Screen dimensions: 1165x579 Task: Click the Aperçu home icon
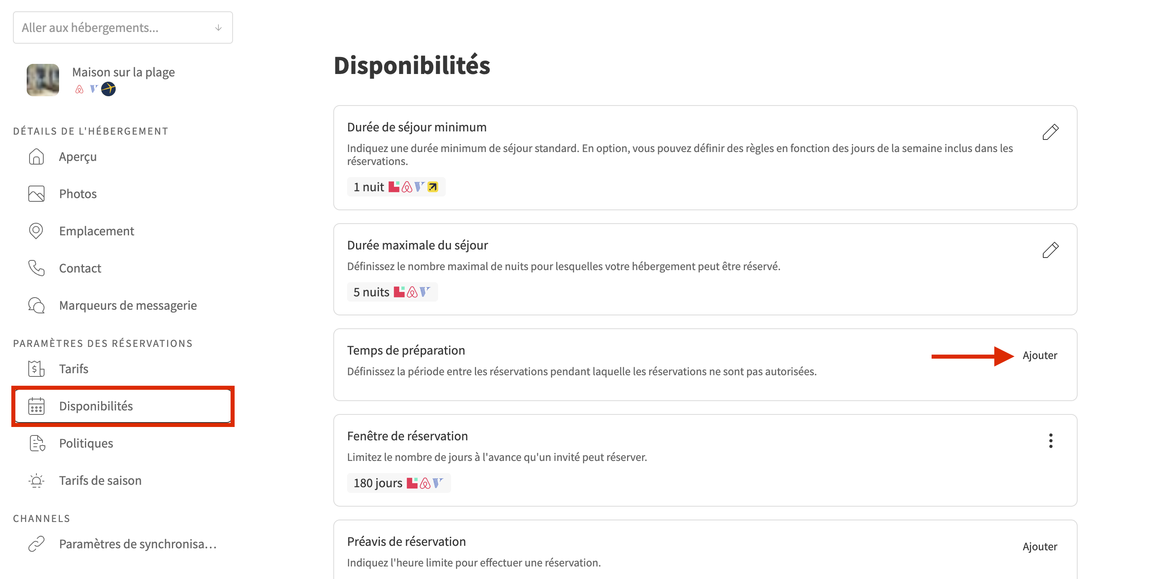36,157
